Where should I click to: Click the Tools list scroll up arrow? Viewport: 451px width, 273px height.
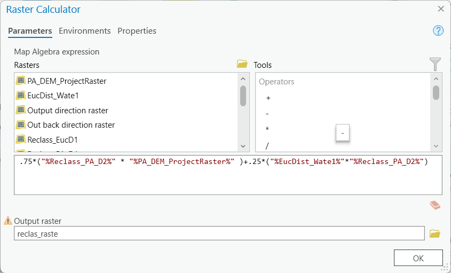[x=436, y=79]
